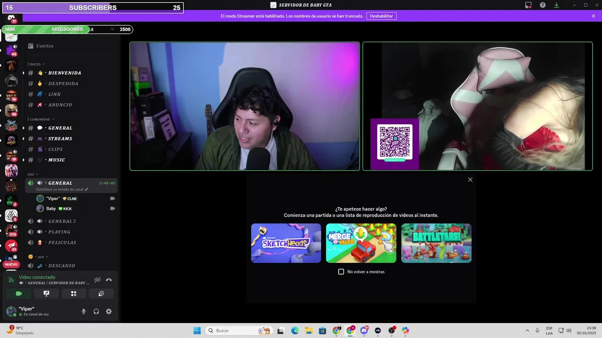Select the active GENERAL voice channel
This screenshot has height=338, width=602.
tap(71, 183)
